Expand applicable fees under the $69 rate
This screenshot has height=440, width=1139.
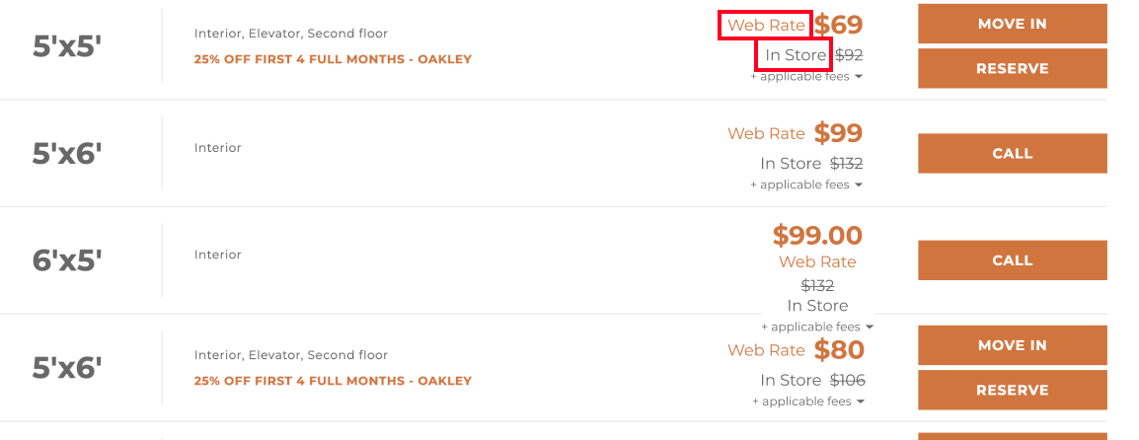[806, 76]
